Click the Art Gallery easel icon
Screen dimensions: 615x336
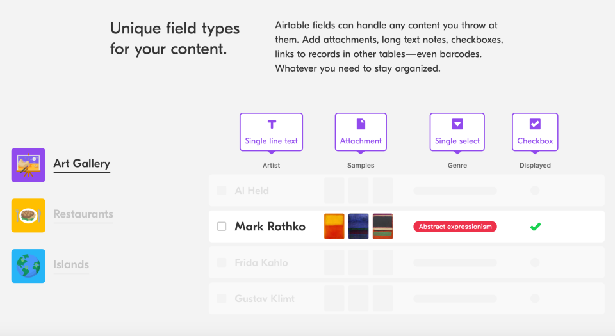28,165
